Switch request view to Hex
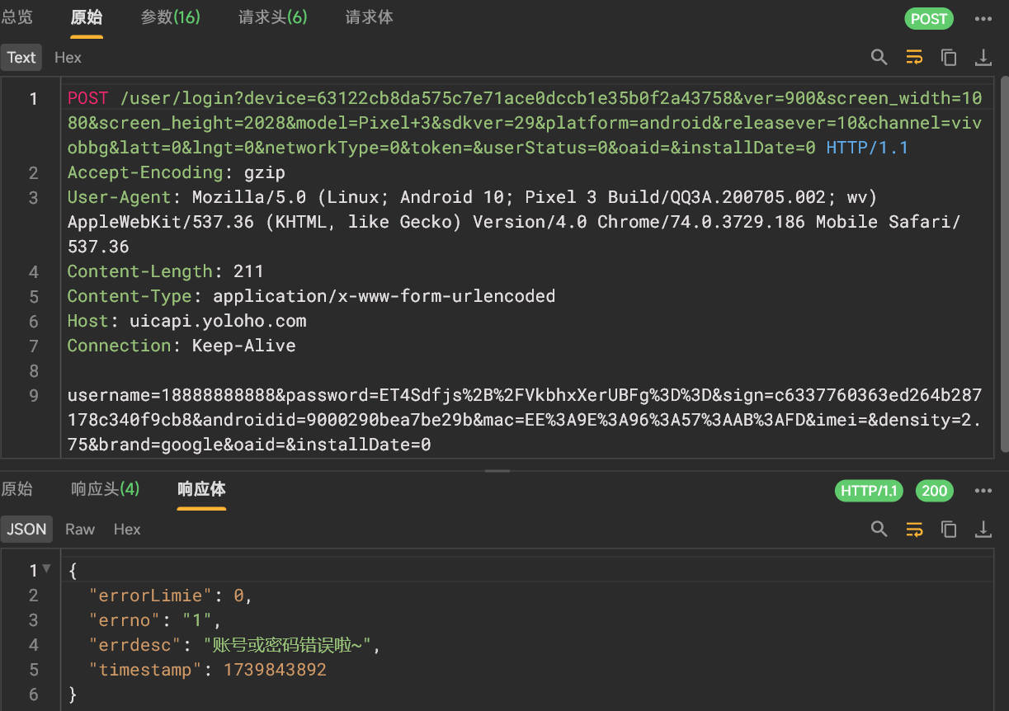 click(68, 57)
